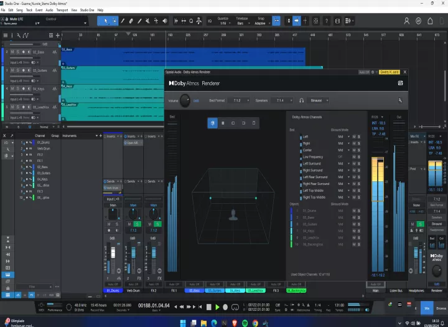Open Google Chrome from the taskbar
This screenshot has height=327, width=448.
(x=255, y=323)
